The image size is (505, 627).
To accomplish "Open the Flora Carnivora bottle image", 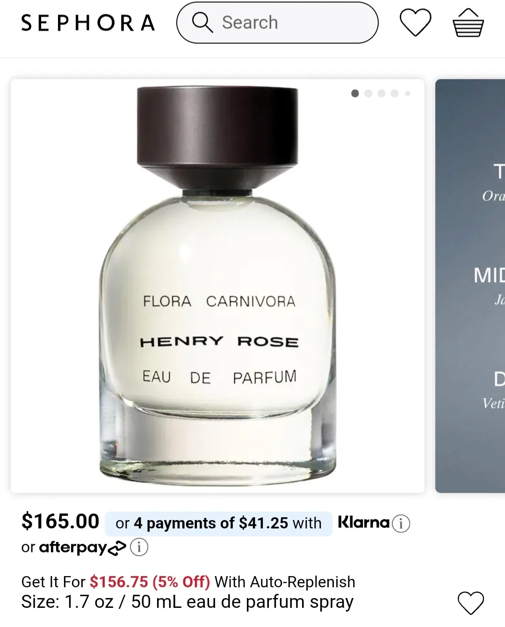I will pyautogui.click(x=217, y=286).
